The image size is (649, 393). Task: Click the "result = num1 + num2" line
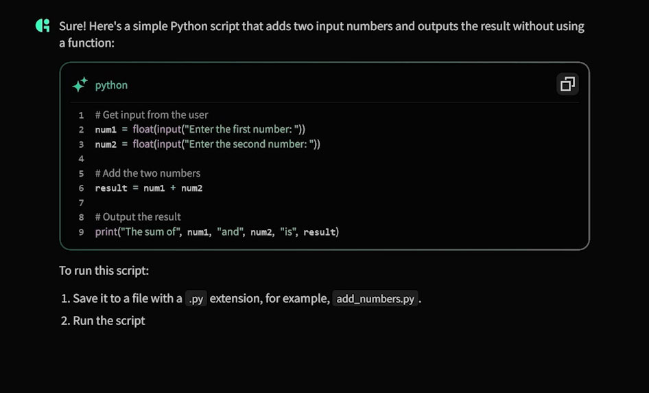(149, 188)
